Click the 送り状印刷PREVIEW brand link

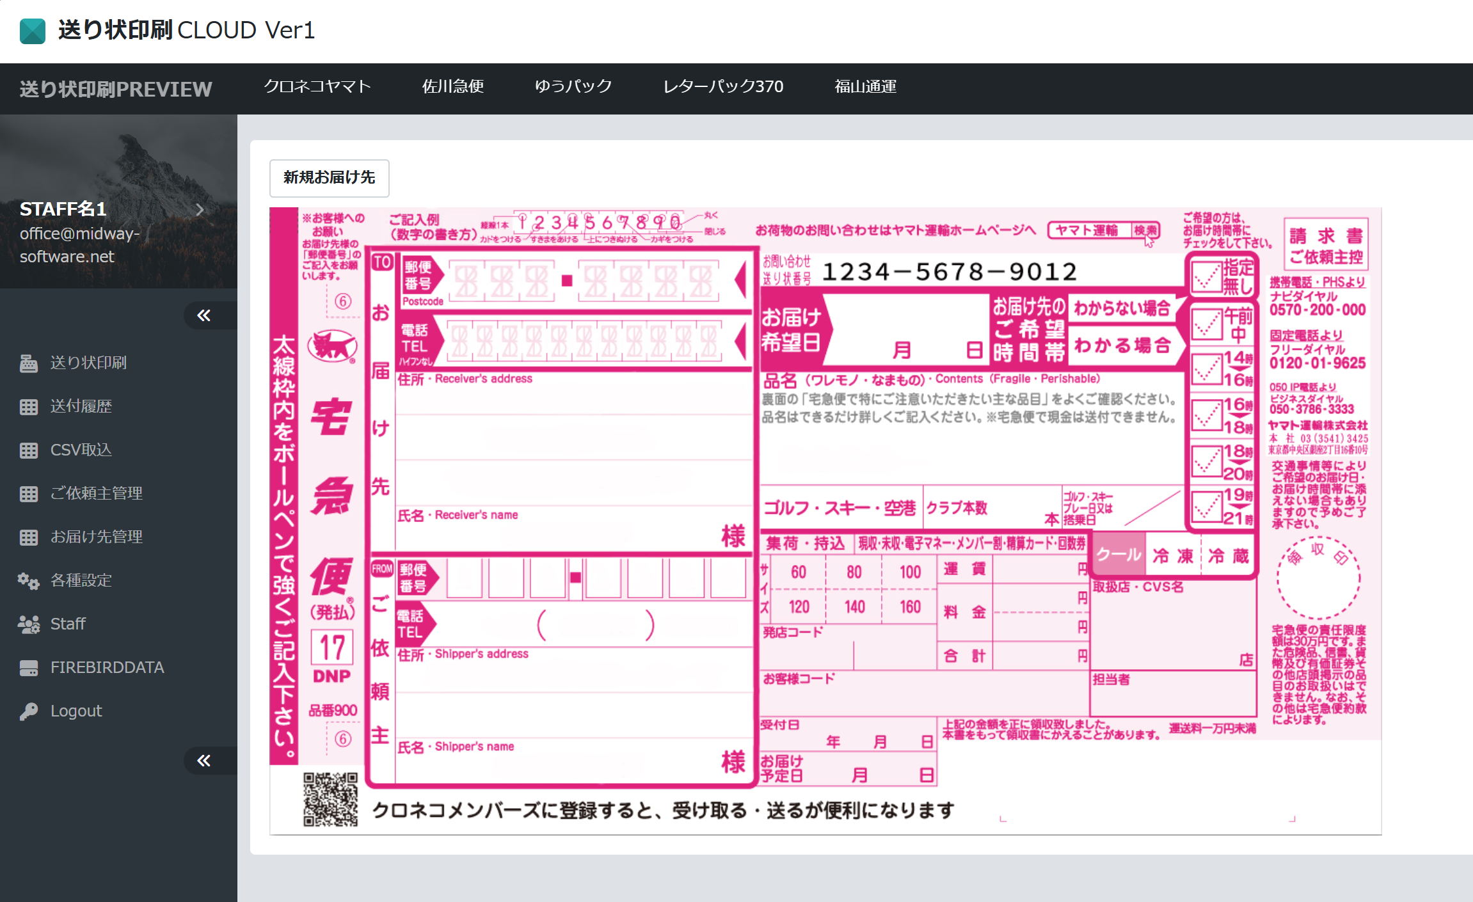pos(116,89)
